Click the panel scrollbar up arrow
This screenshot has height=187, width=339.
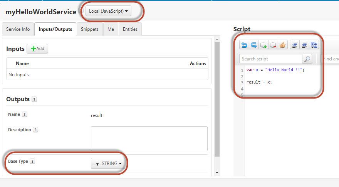217,39
